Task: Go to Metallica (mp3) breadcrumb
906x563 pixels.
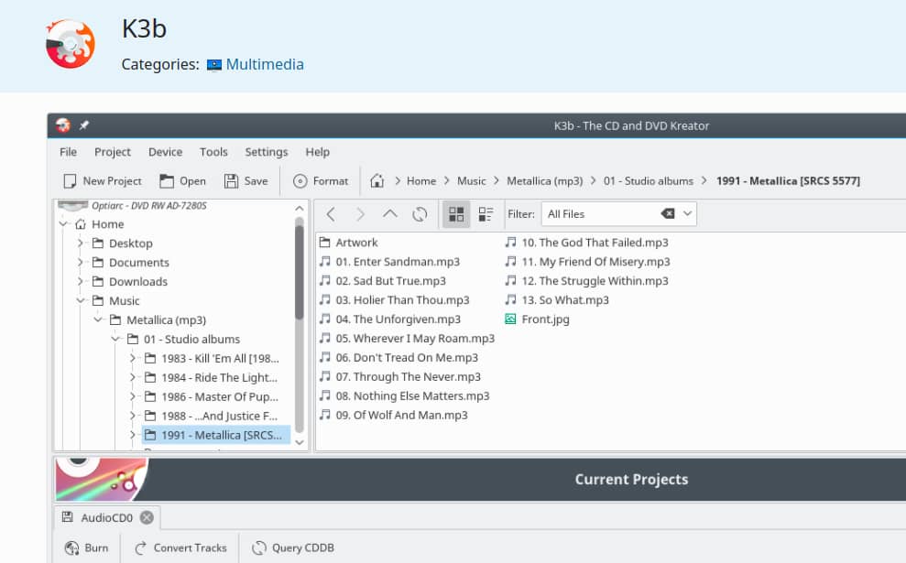Action: click(x=545, y=180)
